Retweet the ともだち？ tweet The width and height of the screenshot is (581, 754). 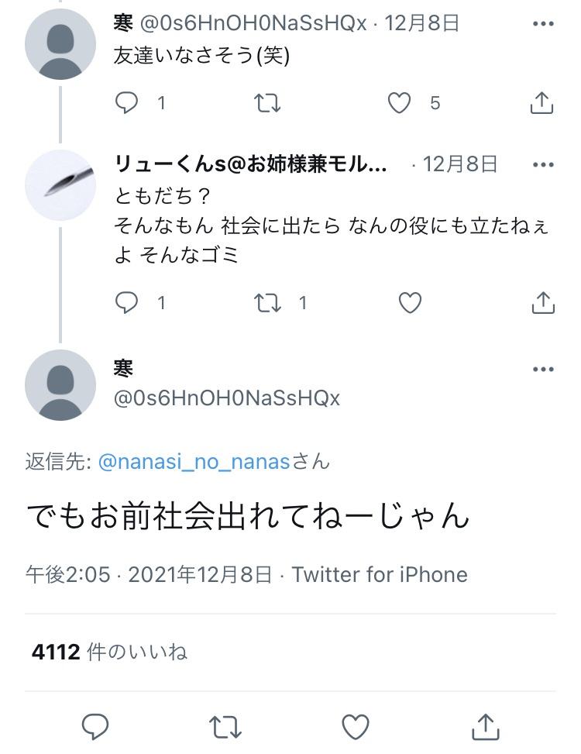pos(267,303)
